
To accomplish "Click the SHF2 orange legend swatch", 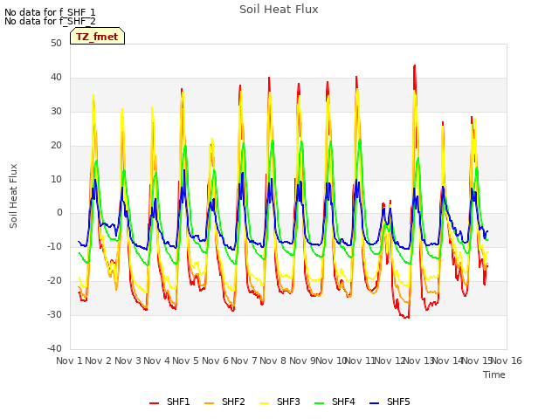I will [x=210, y=403].
